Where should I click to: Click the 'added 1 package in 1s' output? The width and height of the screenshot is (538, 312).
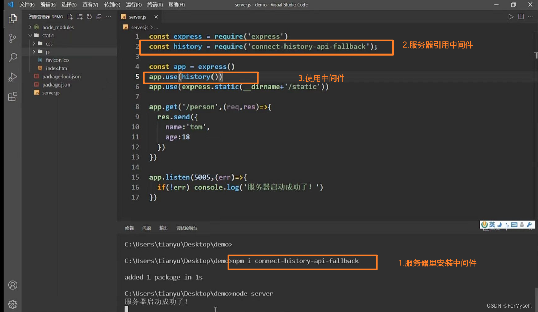point(163,277)
